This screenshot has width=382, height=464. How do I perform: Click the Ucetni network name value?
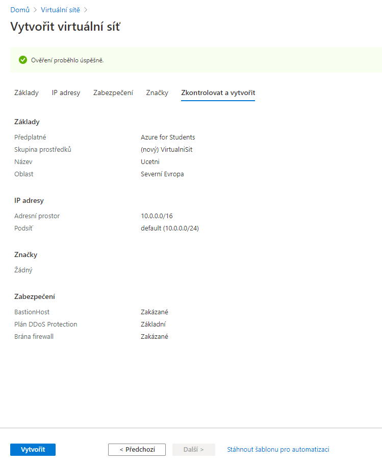click(x=150, y=161)
